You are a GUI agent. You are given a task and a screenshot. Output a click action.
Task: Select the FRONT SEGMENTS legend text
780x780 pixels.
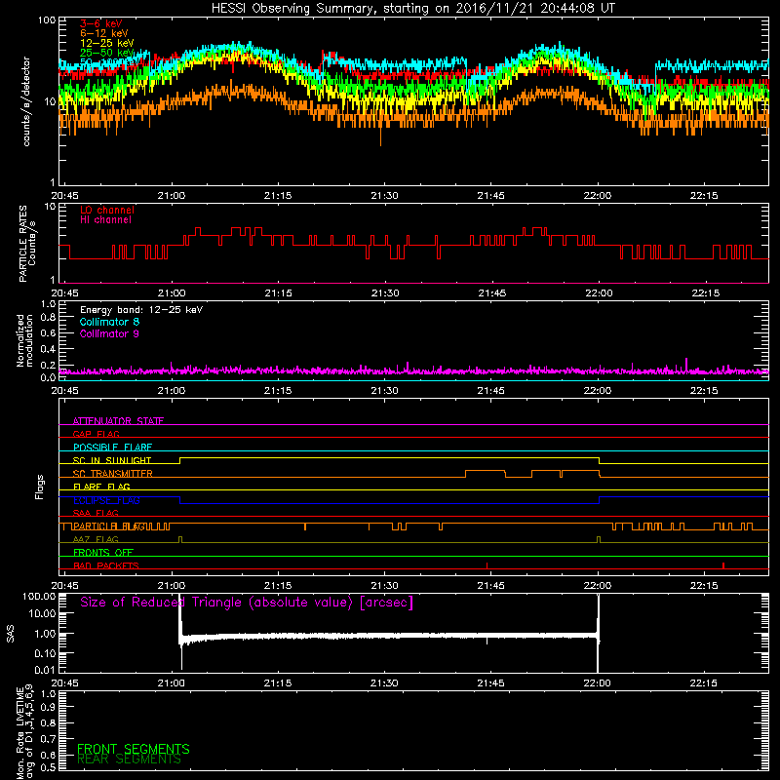click(134, 749)
